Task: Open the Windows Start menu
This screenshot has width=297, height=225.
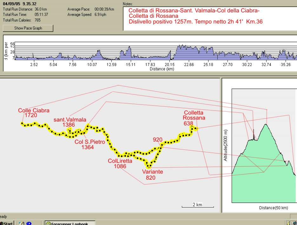Action: [7, 223]
